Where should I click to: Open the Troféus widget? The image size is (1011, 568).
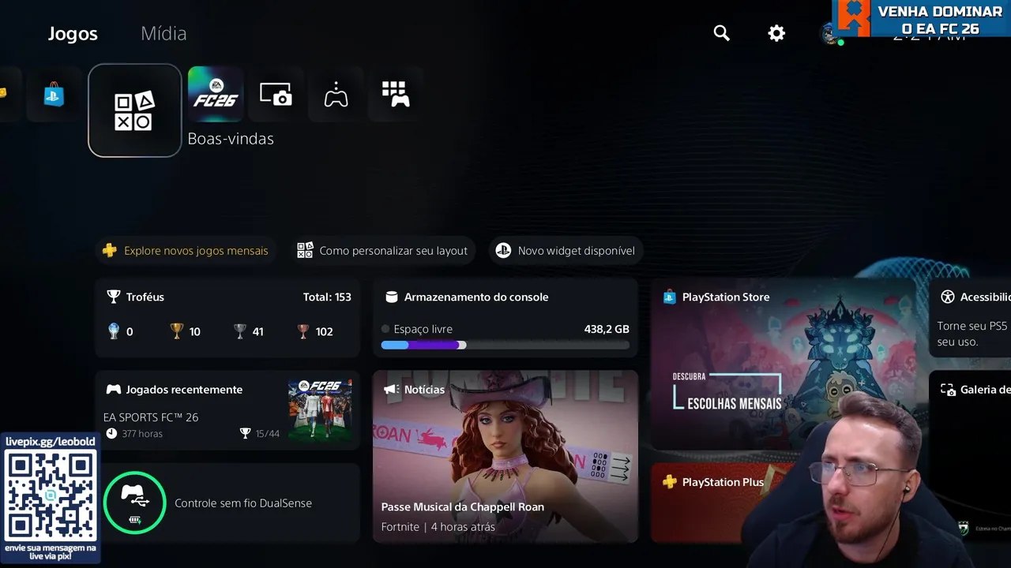click(227, 317)
